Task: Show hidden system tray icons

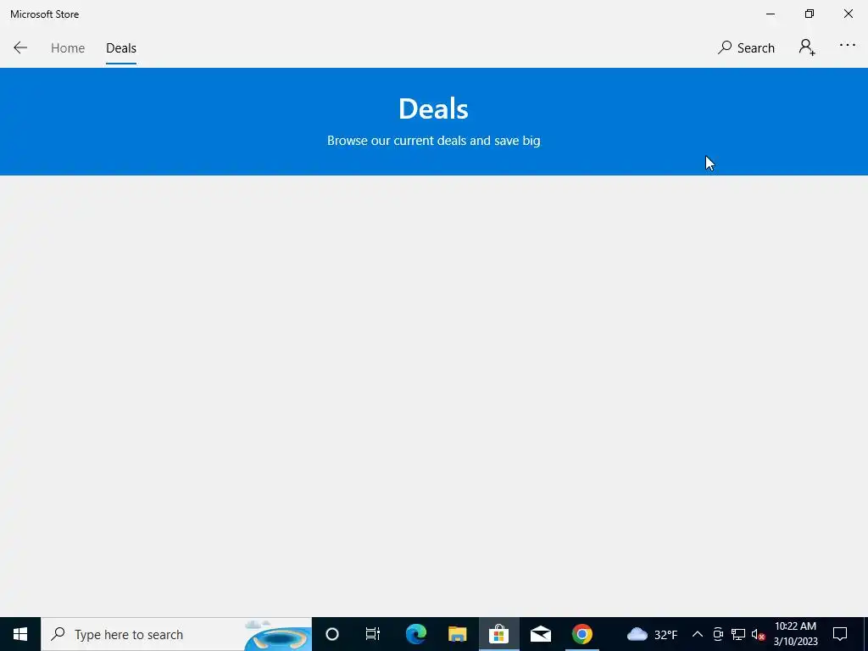Action: 698,634
